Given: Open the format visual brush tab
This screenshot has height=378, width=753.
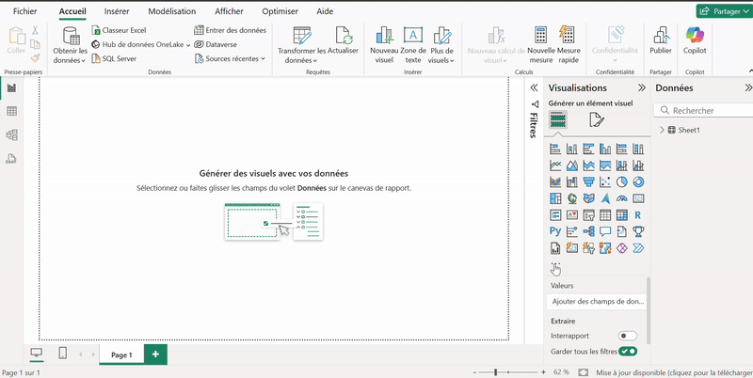Looking at the screenshot, I should 596,119.
